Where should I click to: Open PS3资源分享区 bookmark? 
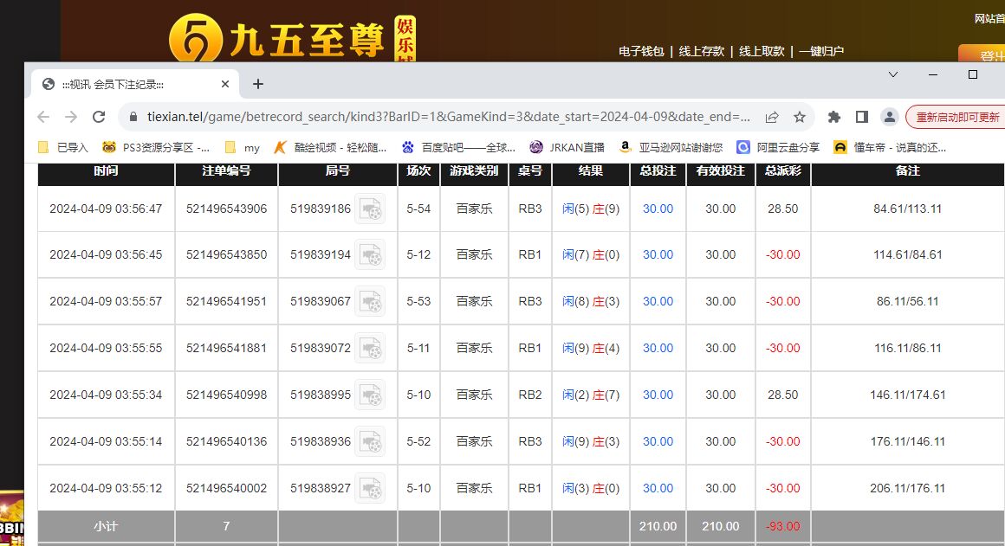pyautogui.click(x=156, y=148)
